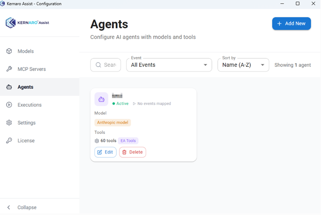
Task: Click the gear icon beside 60 tools
Action: point(97,141)
